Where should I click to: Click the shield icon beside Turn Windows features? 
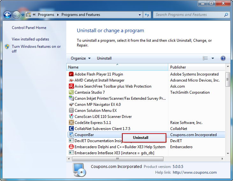(7, 47)
